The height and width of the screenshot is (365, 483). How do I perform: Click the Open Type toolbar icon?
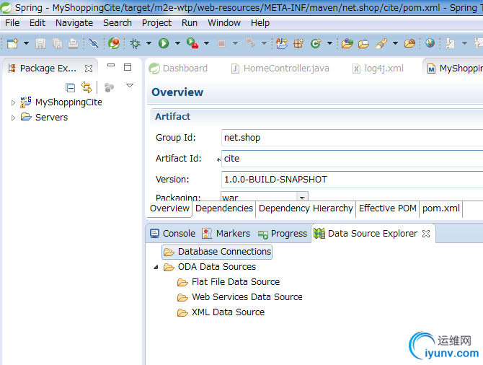(347, 43)
